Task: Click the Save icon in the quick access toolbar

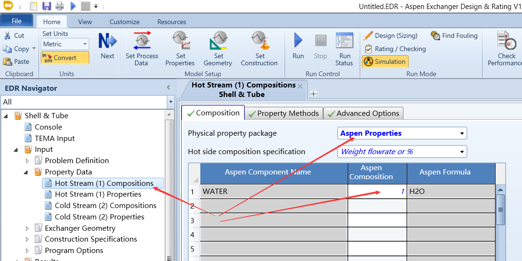Action: pyautogui.click(x=46, y=6)
